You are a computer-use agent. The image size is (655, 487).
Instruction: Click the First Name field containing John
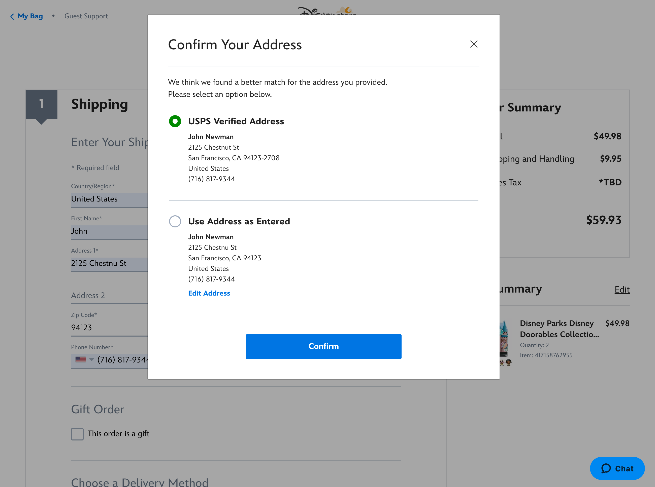(109, 232)
